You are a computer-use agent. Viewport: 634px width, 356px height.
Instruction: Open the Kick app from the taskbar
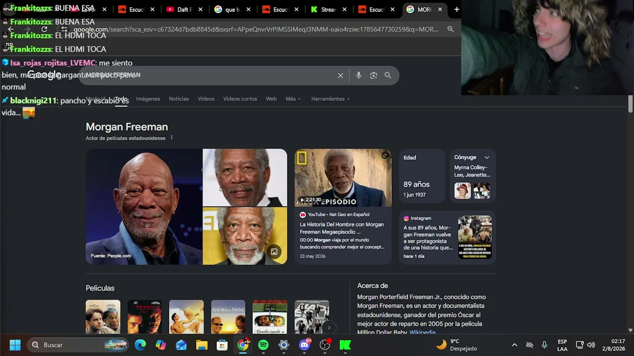tap(345, 345)
